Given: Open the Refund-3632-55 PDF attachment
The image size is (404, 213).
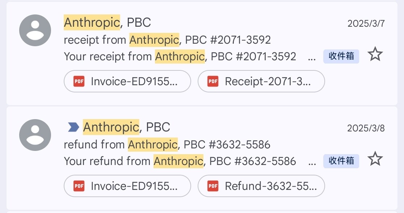Looking at the screenshot, I should coord(261,186).
